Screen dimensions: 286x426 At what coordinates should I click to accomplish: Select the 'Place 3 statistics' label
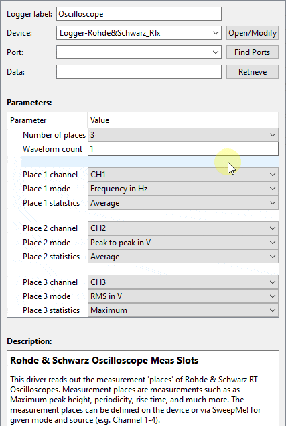(x=51, y=310)
